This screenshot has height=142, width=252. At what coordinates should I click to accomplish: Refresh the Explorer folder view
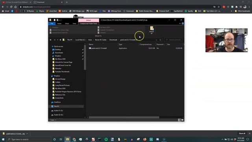(160, 40)
